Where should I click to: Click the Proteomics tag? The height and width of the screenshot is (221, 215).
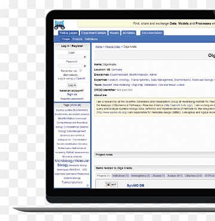point(83,174)
